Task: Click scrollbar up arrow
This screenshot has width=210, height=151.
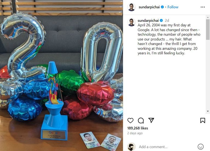Action: click(x=208, y=17)
